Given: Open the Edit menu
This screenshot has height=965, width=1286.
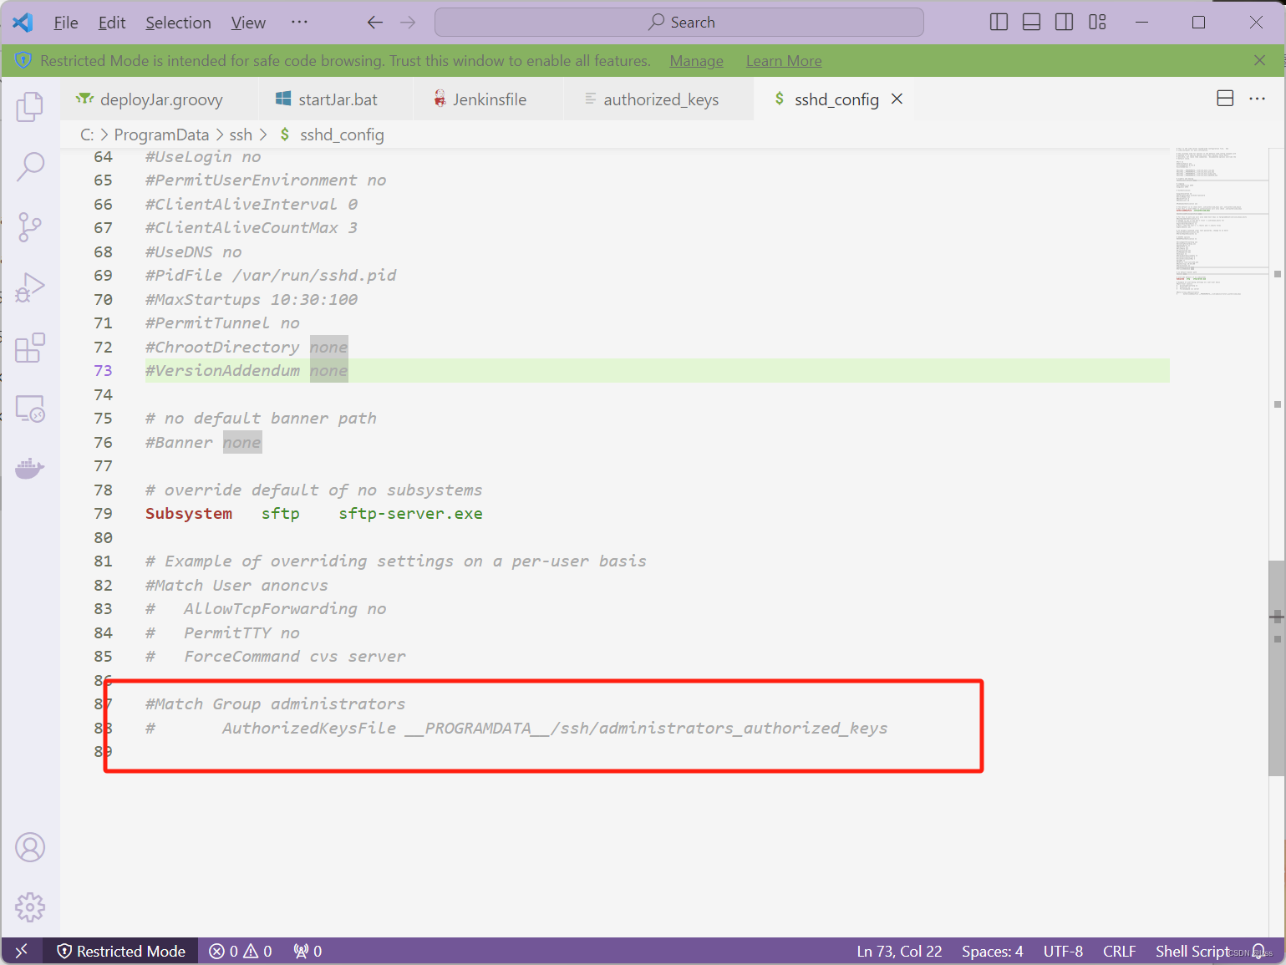Looking at the screenshot, I should tap(112, 23).
